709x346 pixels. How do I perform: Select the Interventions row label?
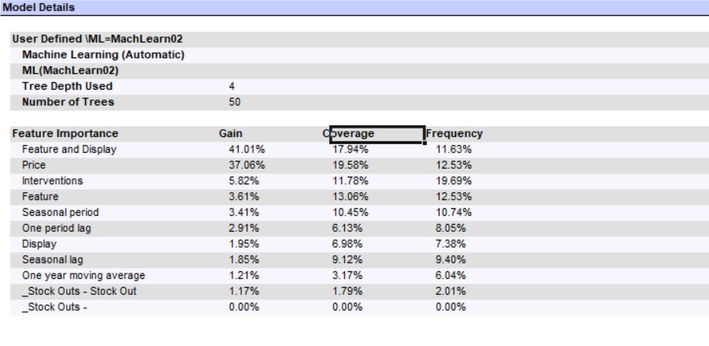point(52,181)
